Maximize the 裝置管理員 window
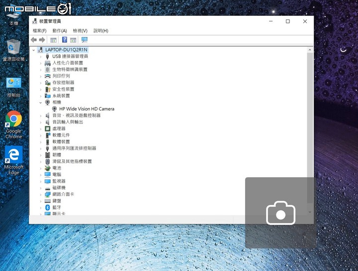The height and width of the screenshot is (271, 358). pyautogui.click(x=288, y=21)
